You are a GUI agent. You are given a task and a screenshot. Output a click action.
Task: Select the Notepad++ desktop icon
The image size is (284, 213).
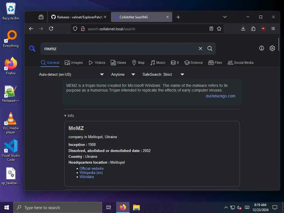(x=11, y=94)
